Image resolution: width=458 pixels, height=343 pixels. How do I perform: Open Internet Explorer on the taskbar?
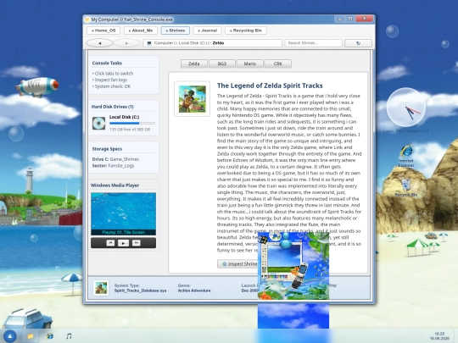tap(50, 336)
